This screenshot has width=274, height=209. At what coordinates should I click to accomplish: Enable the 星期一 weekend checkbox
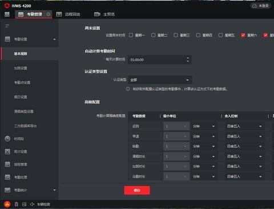(x=131, y=35)
